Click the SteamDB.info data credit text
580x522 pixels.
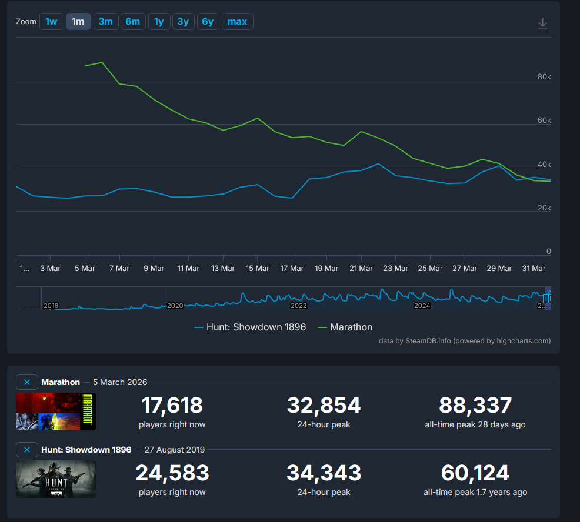coord(465,341)
